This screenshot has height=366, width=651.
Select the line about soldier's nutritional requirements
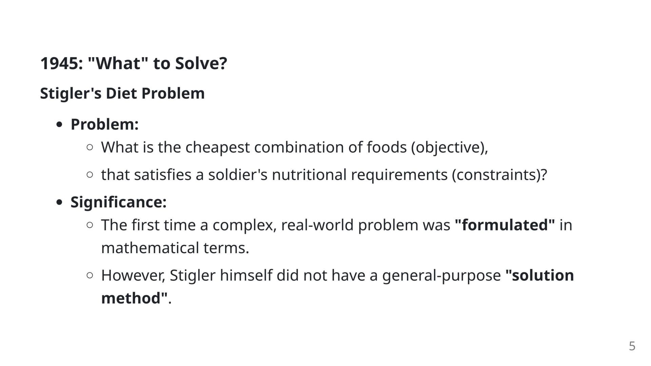[x=324, y=175]
